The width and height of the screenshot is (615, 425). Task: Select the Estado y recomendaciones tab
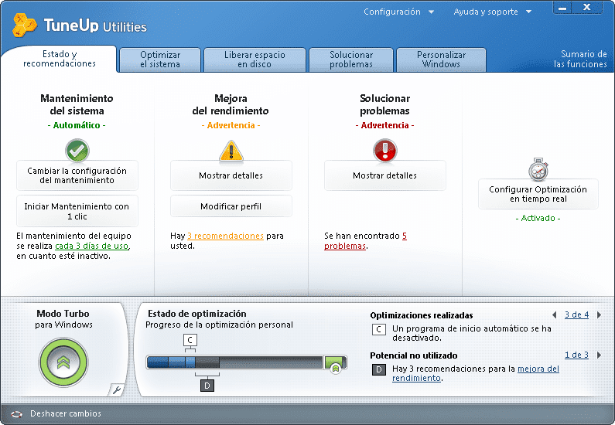60,59
